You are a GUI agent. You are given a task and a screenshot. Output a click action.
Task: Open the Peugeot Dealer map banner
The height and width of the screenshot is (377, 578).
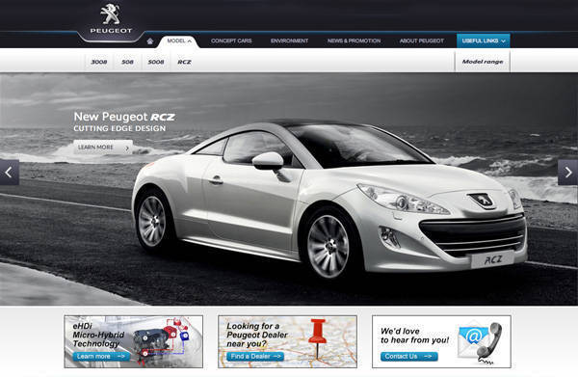point(287,341)
